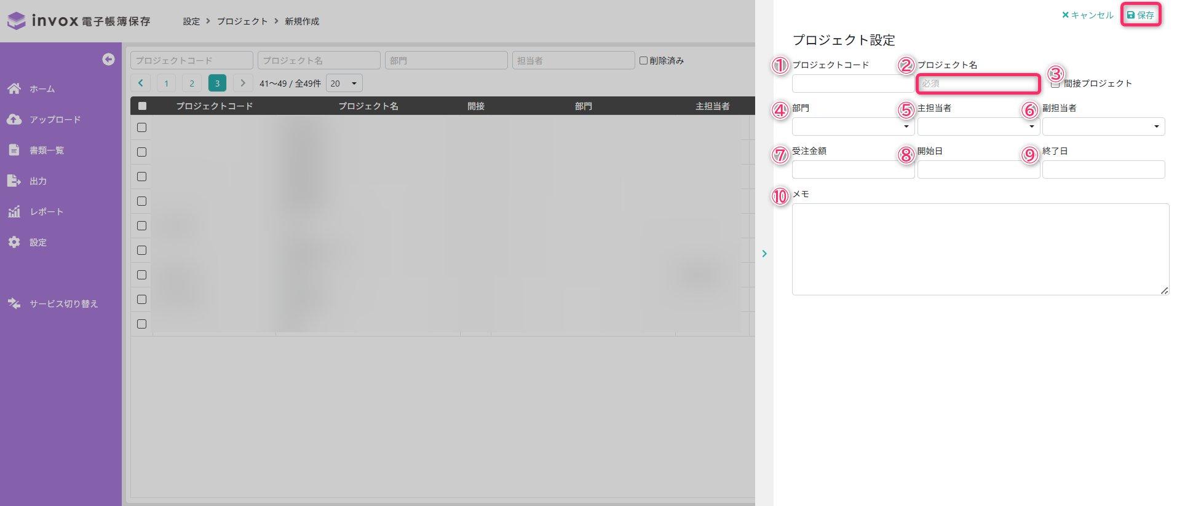Click the 保存 save button
The image size is (1177, 506).
pos(1140,15)
